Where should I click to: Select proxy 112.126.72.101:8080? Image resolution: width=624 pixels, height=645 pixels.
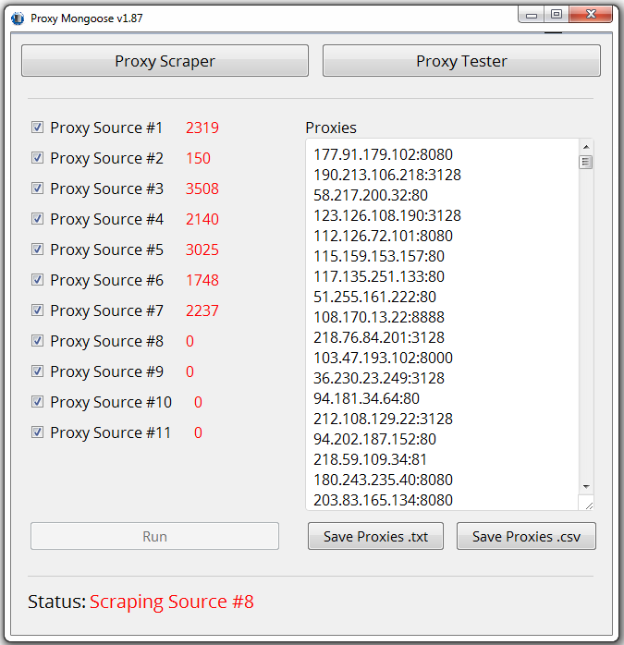click(383, 236)
